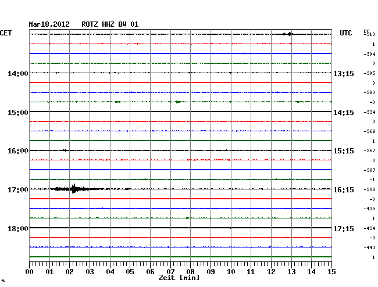Click the "15" minute axis tick label
The image size is (378, 287).
click(x=331, y=271)
